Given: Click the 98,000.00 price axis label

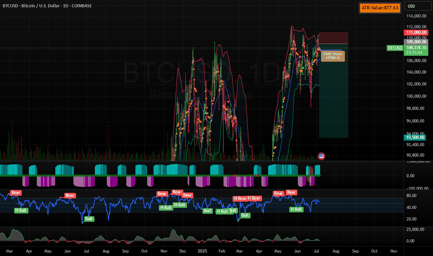Looking at the screenshot, I should coord(415,108).
